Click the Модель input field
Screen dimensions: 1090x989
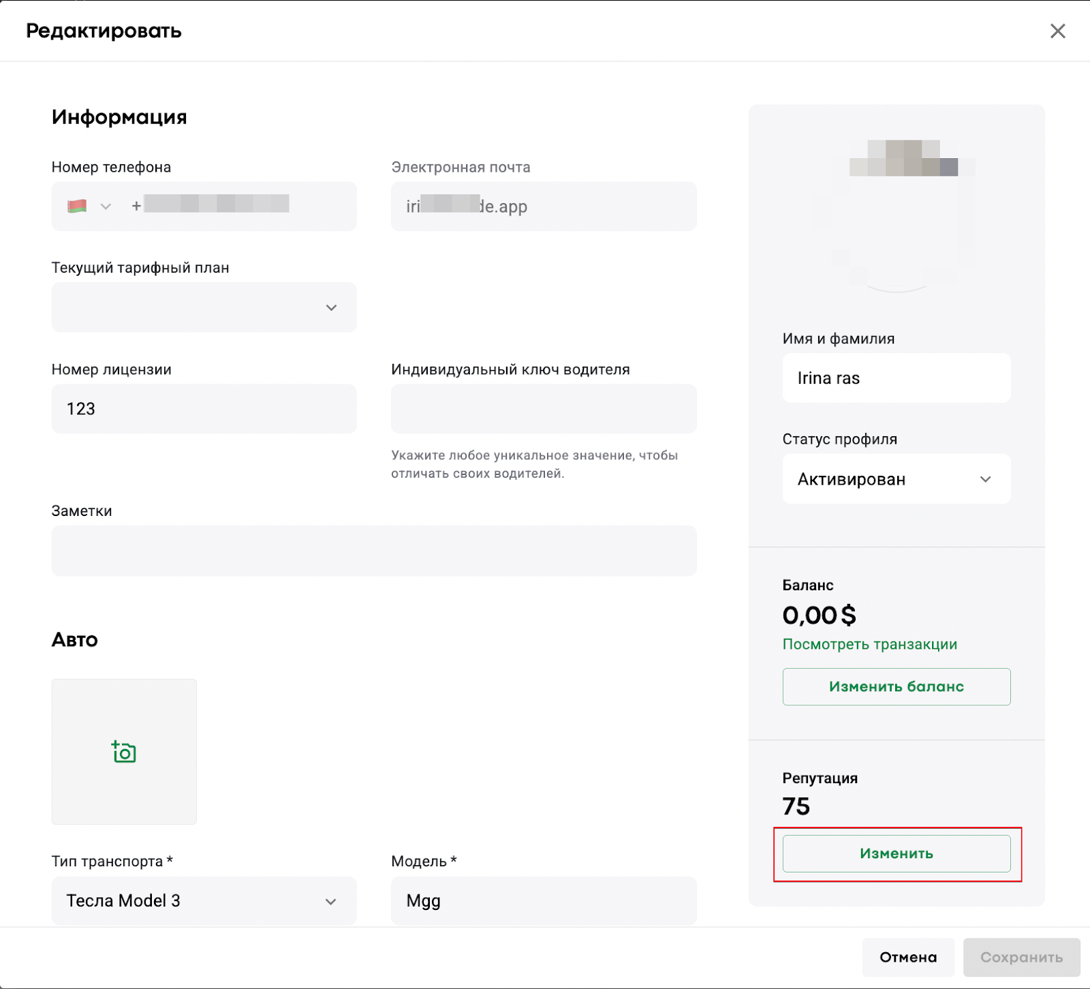(x=543, y=900)
